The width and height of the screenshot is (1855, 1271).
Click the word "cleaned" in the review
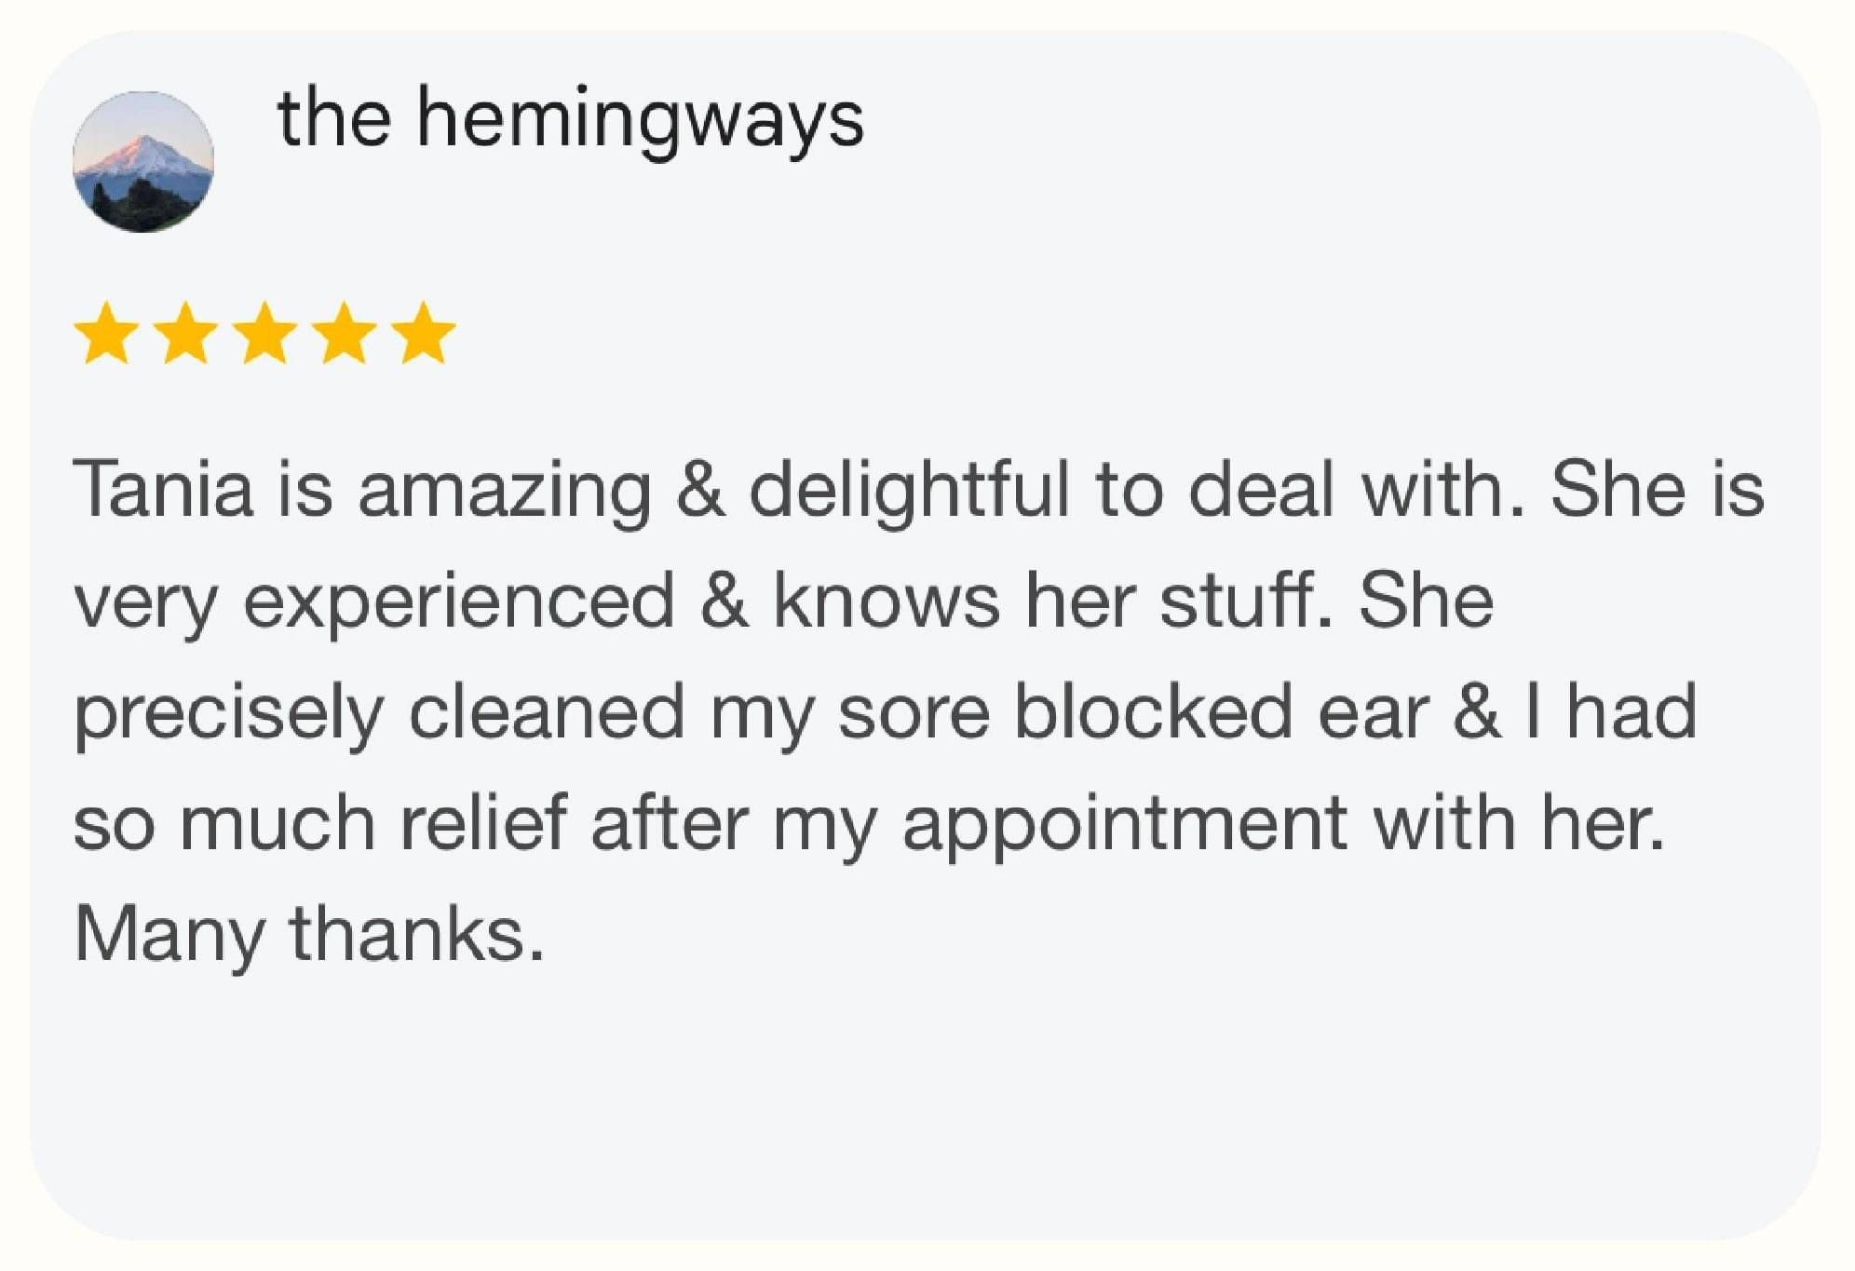pos(547,712)
